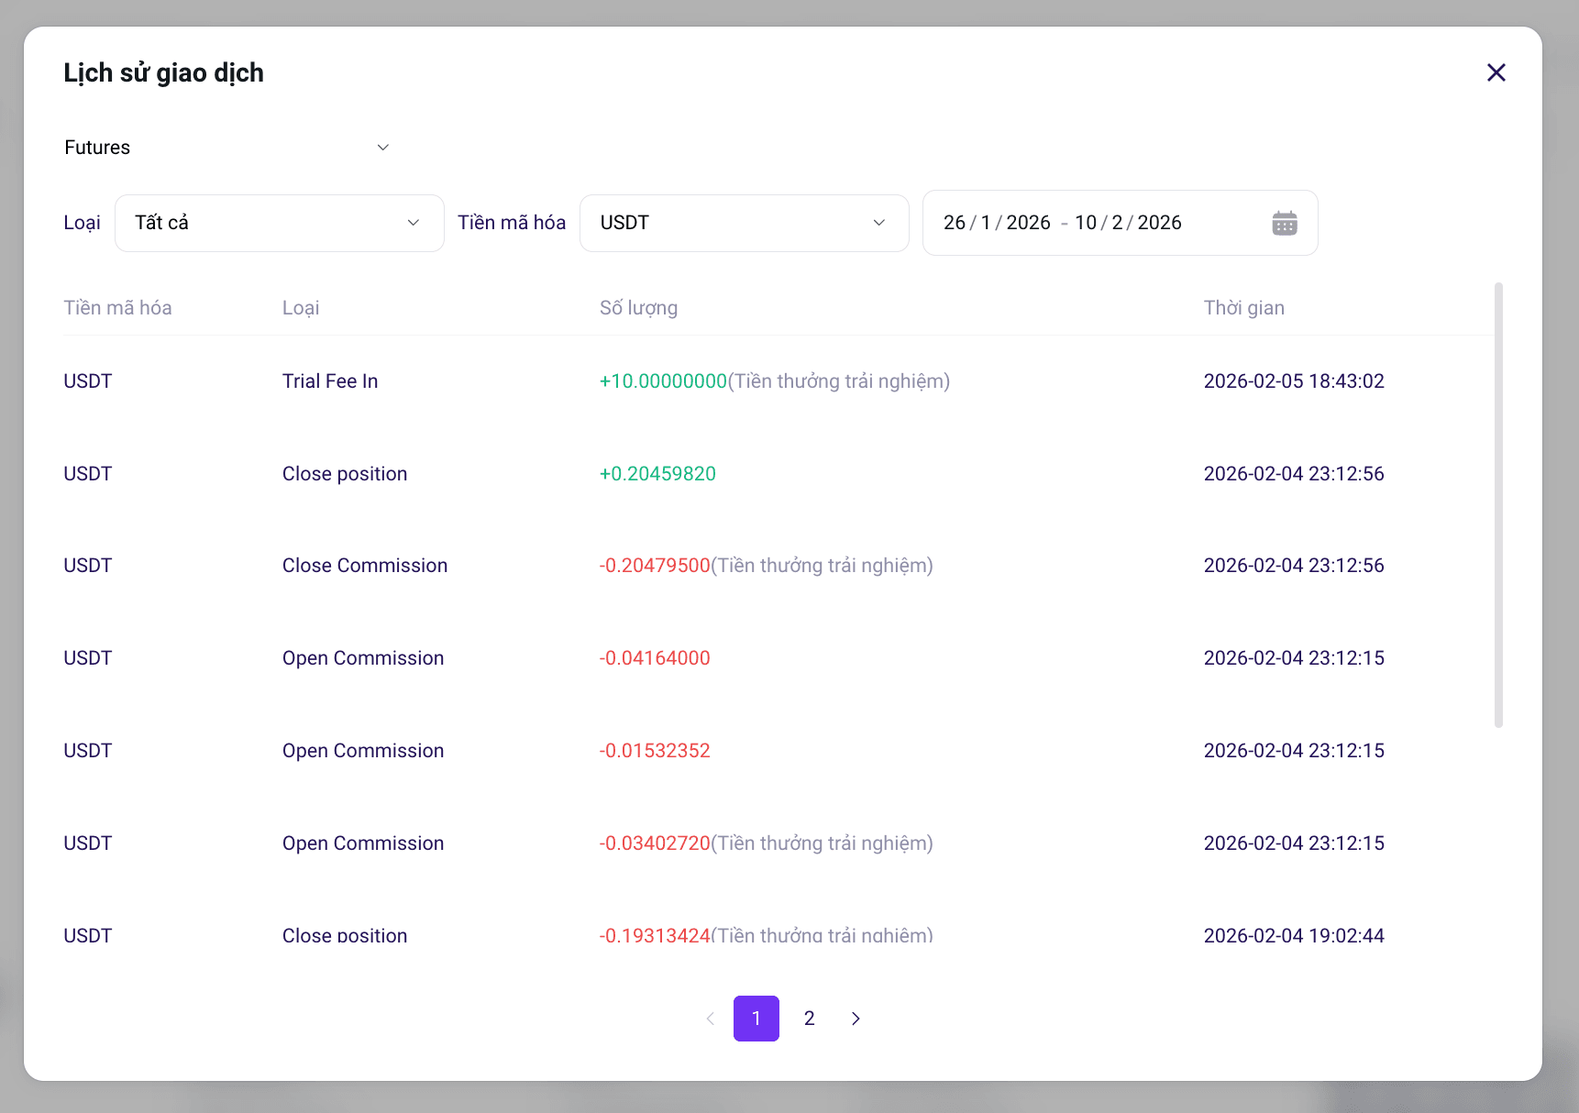Go to the previous page arrow
1579x1113 pixels.
click(710, 1019)
